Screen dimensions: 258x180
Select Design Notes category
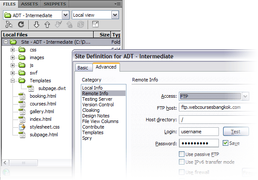(104, 116)
